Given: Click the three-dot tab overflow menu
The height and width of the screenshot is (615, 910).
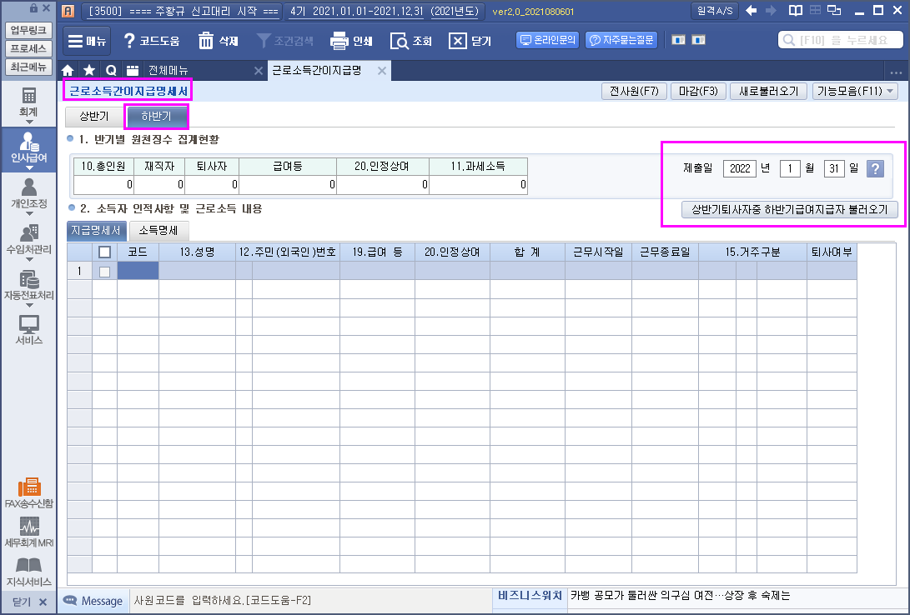Looking at the screenshot, I should (896, 72).
